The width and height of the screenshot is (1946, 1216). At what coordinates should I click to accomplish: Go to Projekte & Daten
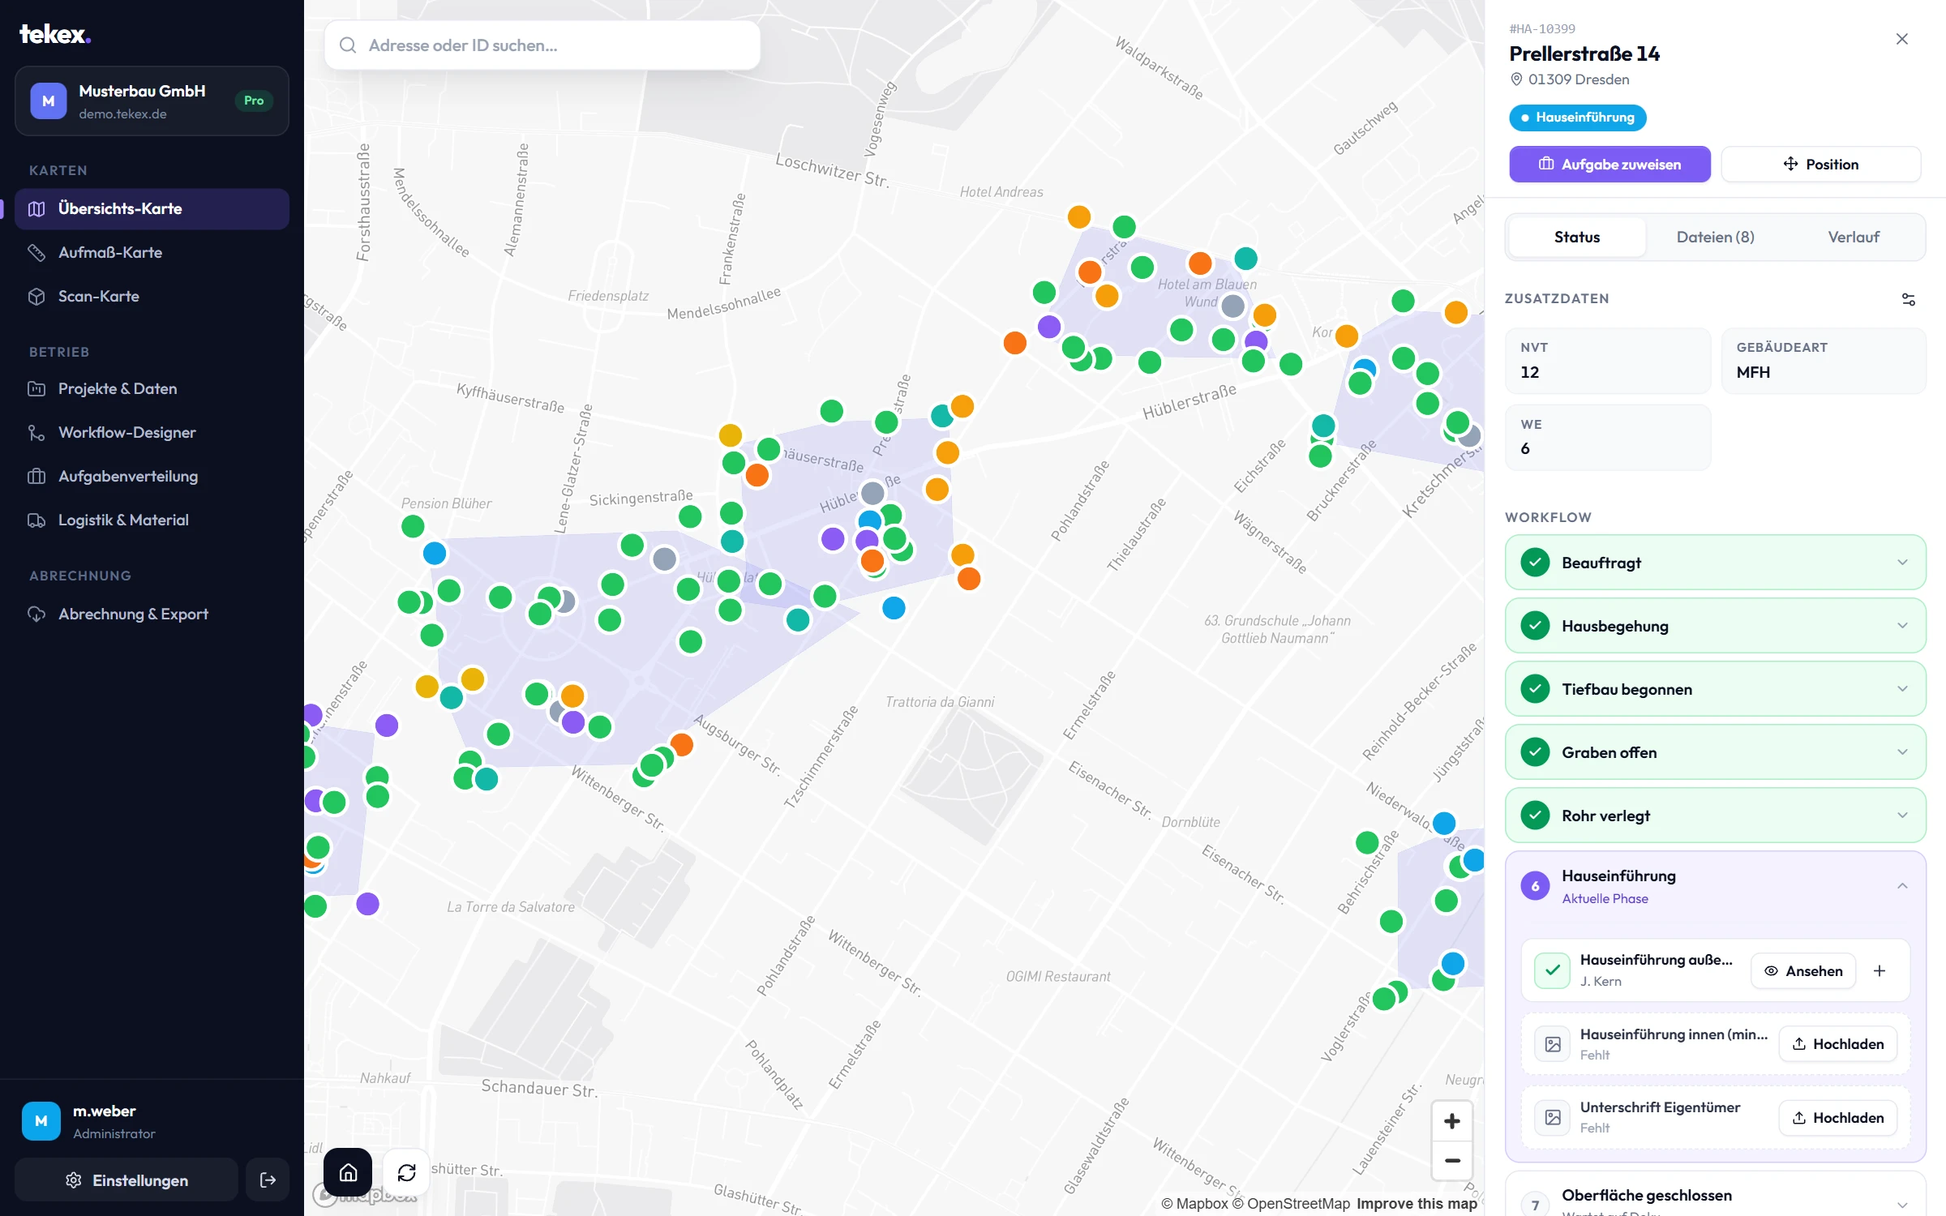(152, 388)
